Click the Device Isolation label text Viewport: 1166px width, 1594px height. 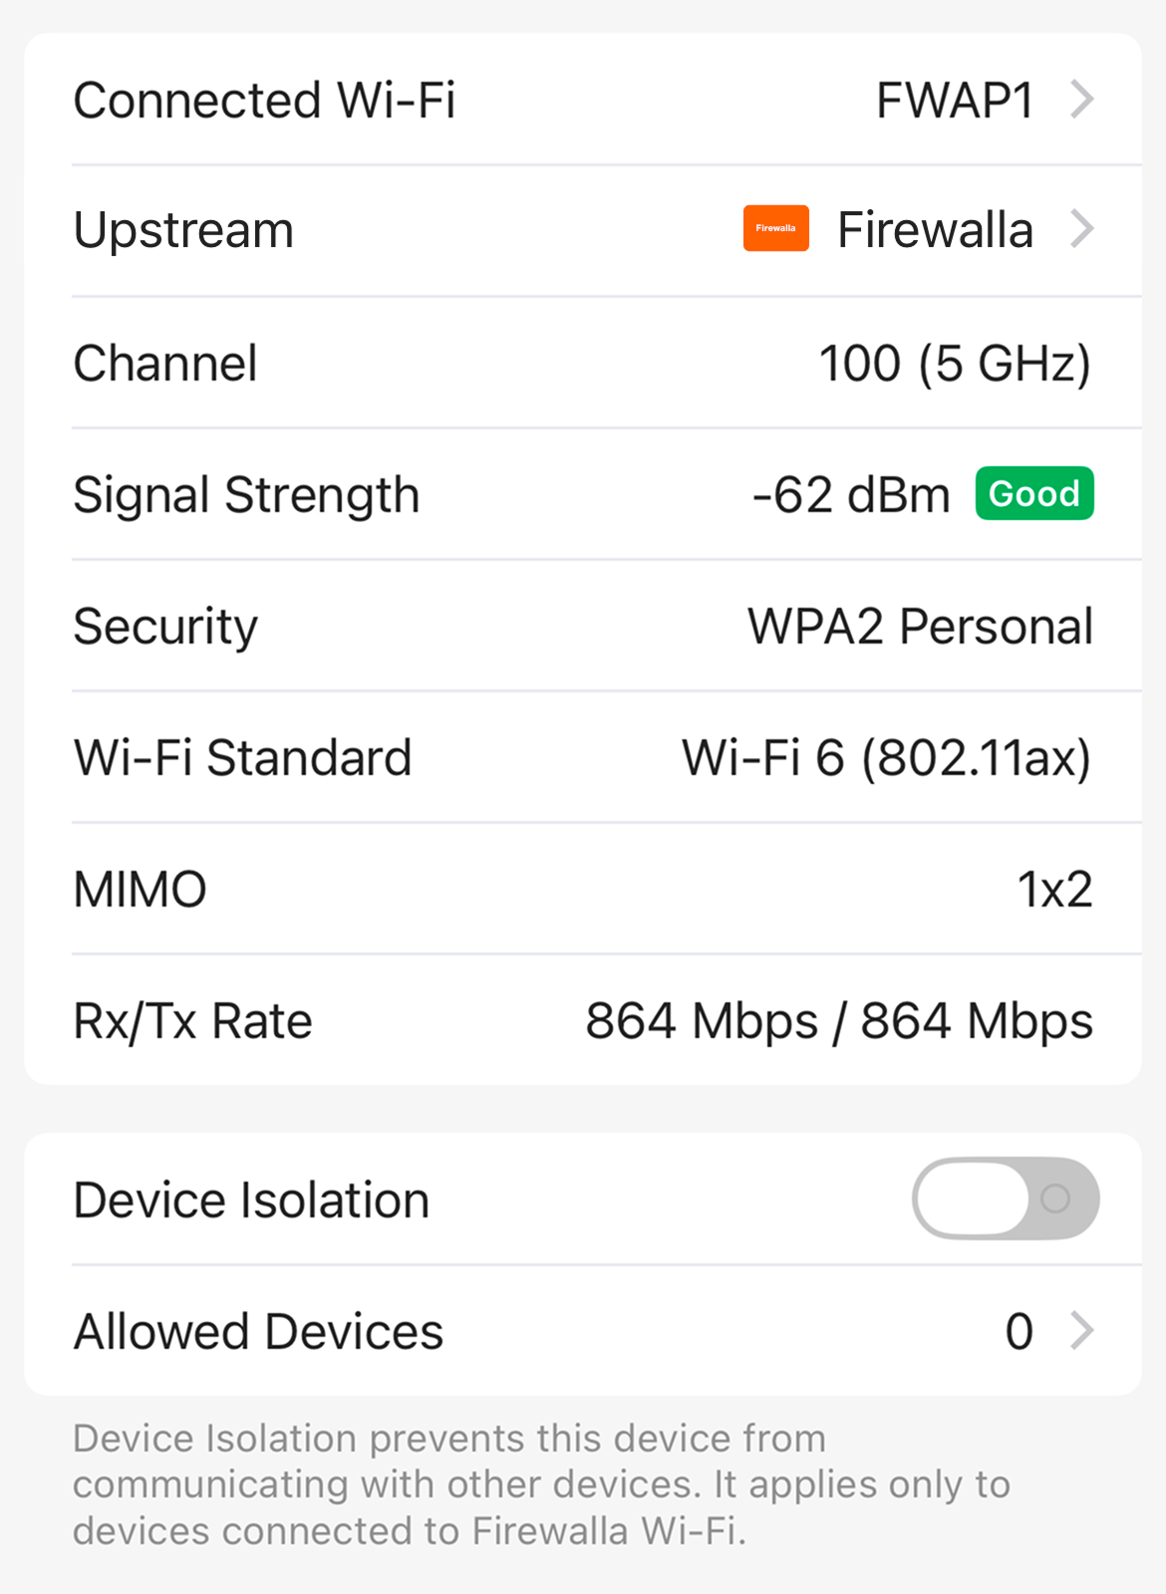click(251, 1199)
